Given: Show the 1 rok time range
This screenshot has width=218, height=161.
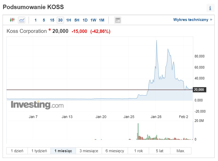Looking at the screenshot, I should click(138, 151).
